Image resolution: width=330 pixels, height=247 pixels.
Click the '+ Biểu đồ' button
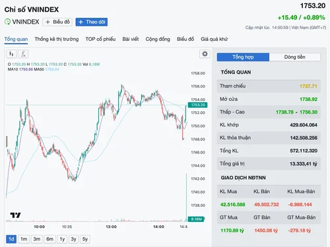pos(57,22)
